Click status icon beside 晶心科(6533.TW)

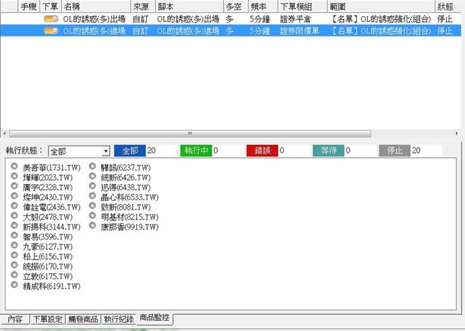pyautogui.click(x=92, y=197)
